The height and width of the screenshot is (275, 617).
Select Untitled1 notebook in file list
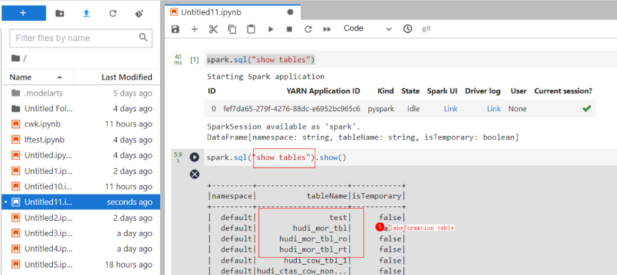[80, 171]
